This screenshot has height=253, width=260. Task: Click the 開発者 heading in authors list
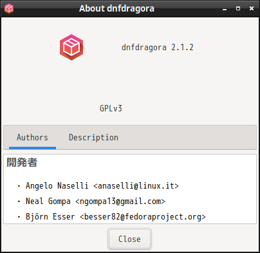coord(22,162)
